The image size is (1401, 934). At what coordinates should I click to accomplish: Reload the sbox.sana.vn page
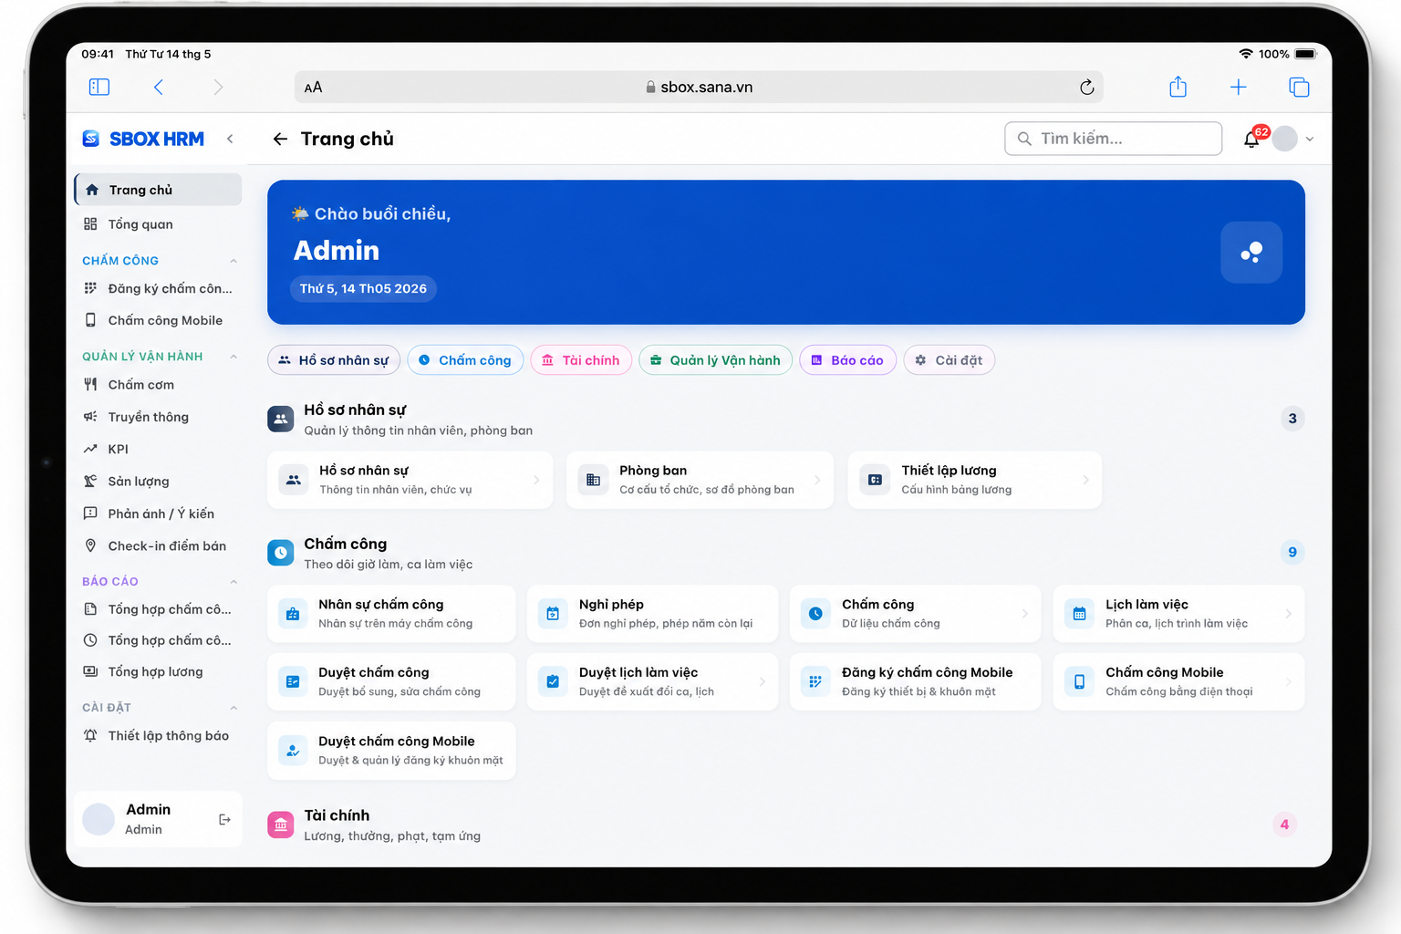point(1086,88)
